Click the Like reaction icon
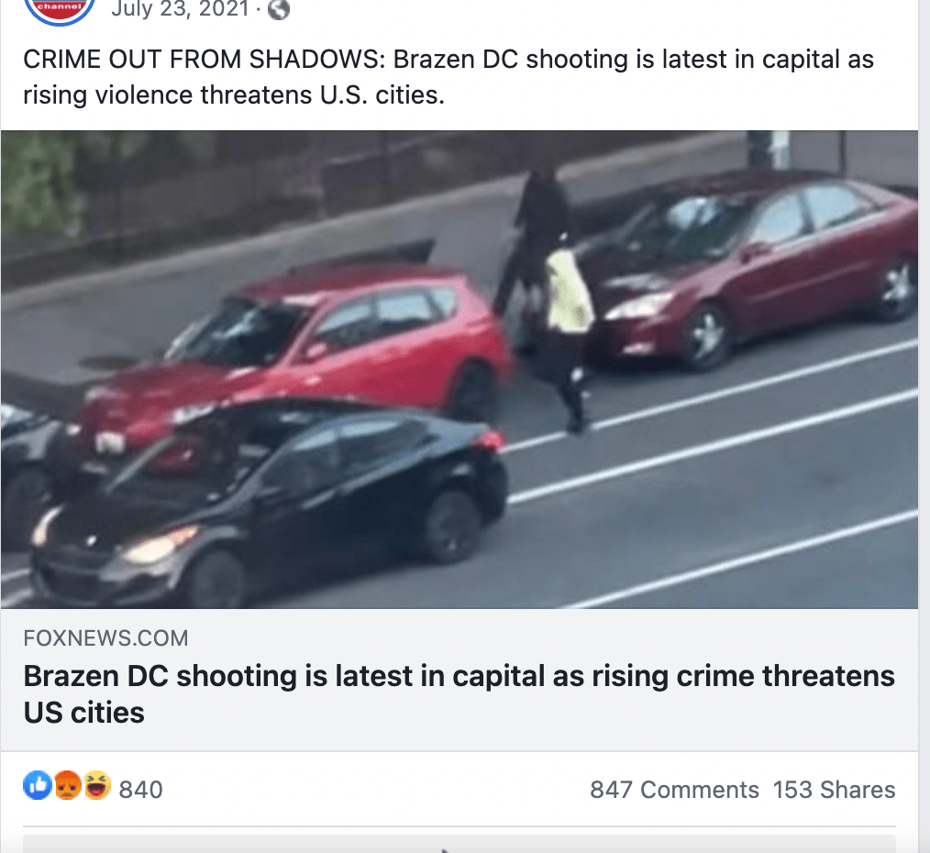The height and width of the screenshot is (853, 930). tap(38, 785)
